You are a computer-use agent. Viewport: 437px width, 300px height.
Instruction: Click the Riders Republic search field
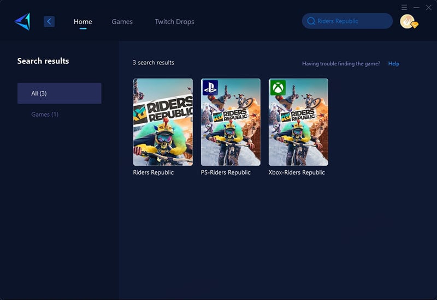tap(347, 21)
